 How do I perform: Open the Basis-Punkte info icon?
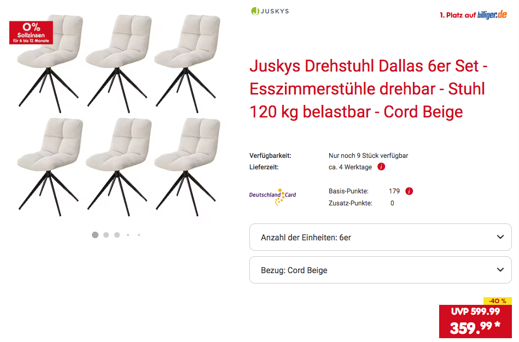pyautogui.click(x=409, y=191)
